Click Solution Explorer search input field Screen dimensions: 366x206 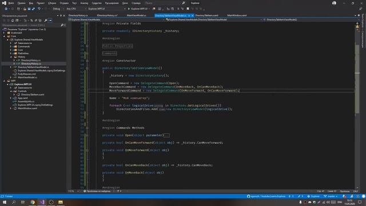(31, 25)
